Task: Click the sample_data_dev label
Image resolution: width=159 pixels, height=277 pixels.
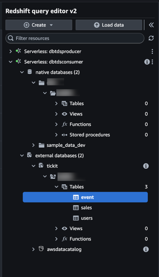Action: coord(66,145)
